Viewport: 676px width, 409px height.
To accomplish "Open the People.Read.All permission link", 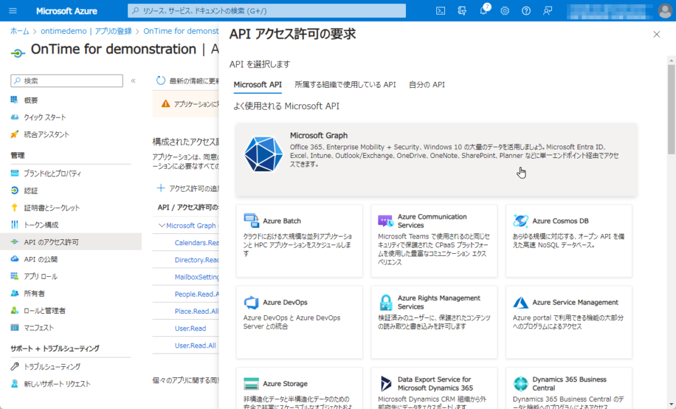I will click(197, 294).
